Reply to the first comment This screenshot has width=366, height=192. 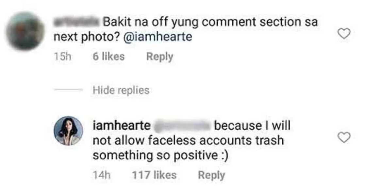click(x=159, y=57)
